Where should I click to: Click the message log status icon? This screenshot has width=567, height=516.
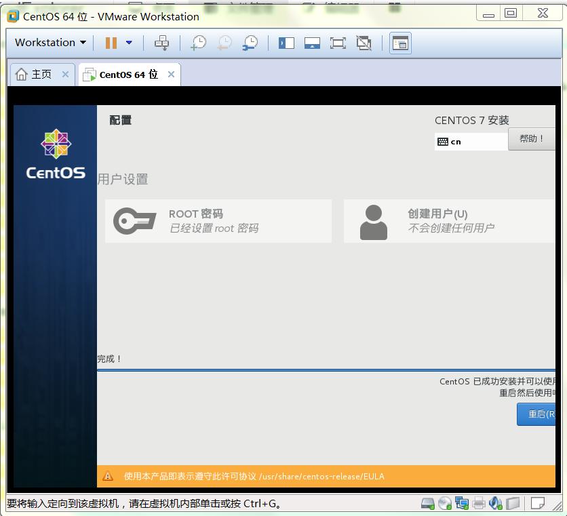tap(538, 503)
